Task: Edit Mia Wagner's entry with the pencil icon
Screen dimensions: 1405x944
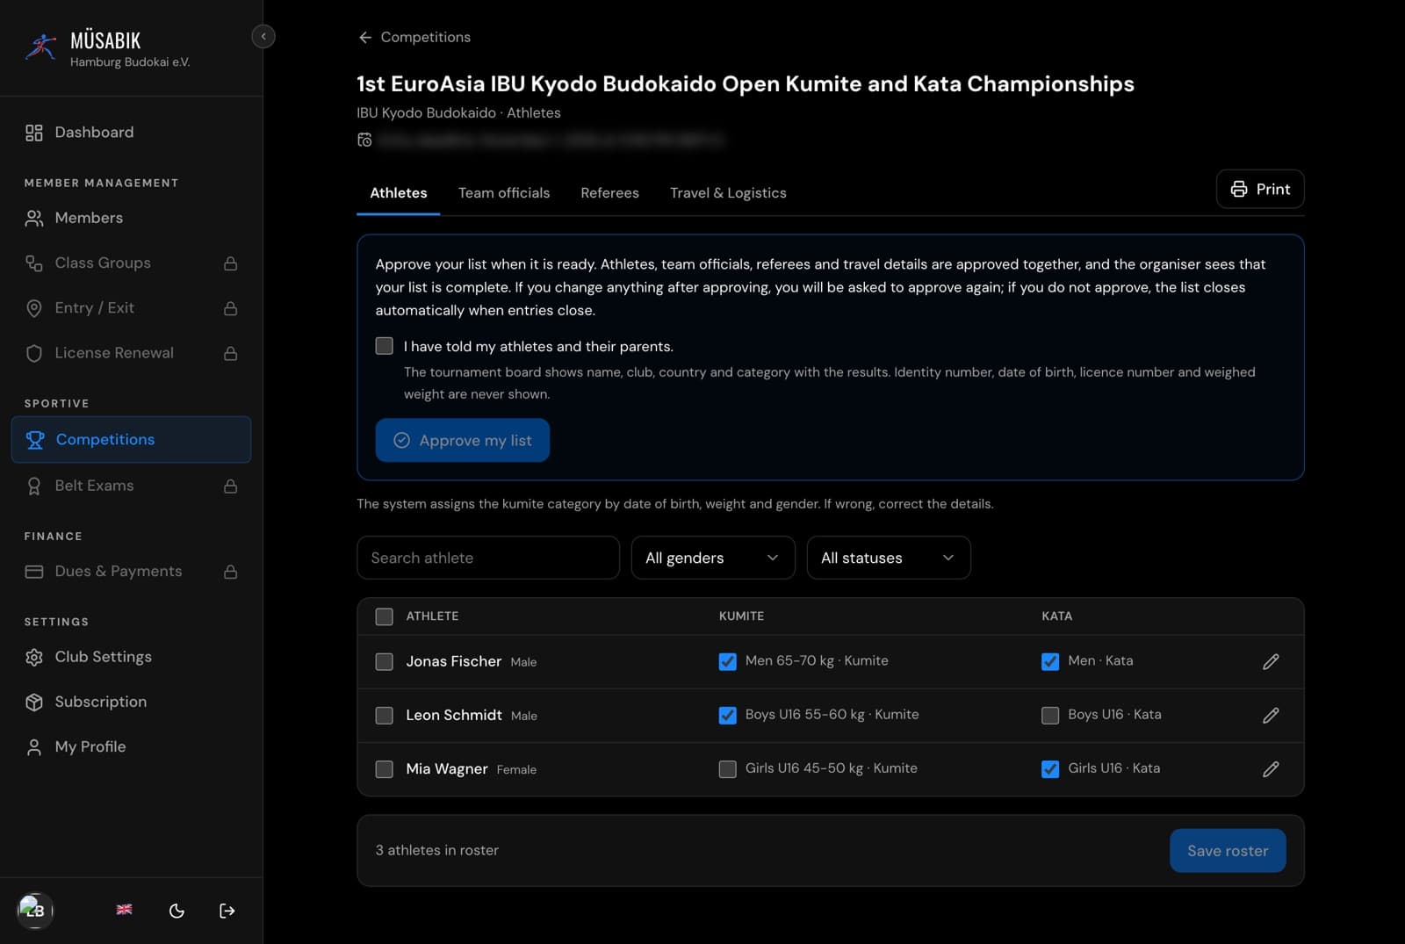Action: tap(1271, 769)
